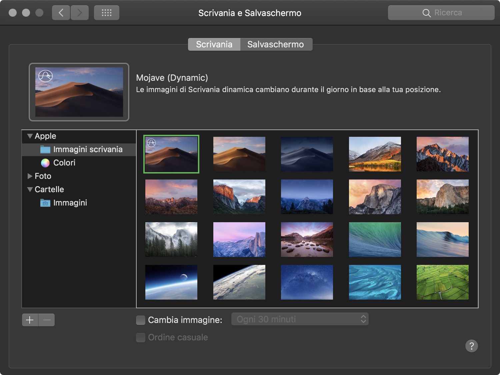Click the Colori color wheel icon
This screenshot has height=375, width=500.
[45, 163]
